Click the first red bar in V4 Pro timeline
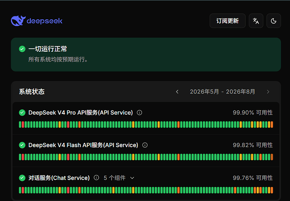This screenshot has height=201, width=290. pyautogui.click(x=23, y=124)
